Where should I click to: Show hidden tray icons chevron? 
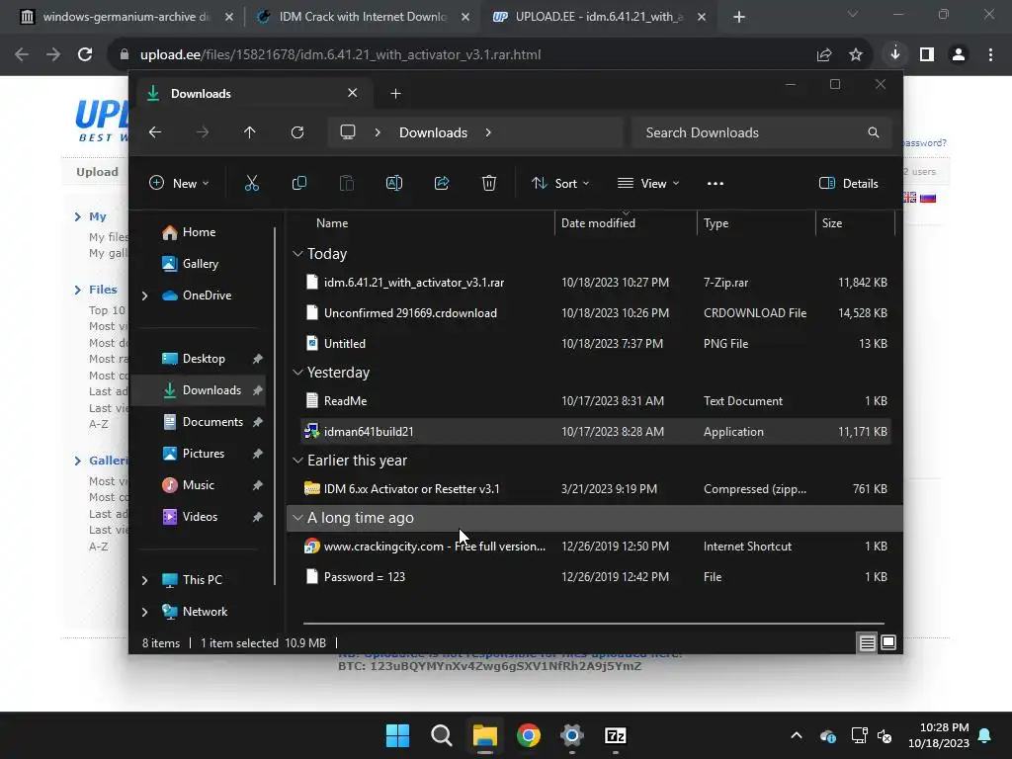click(x=797, y=735)
